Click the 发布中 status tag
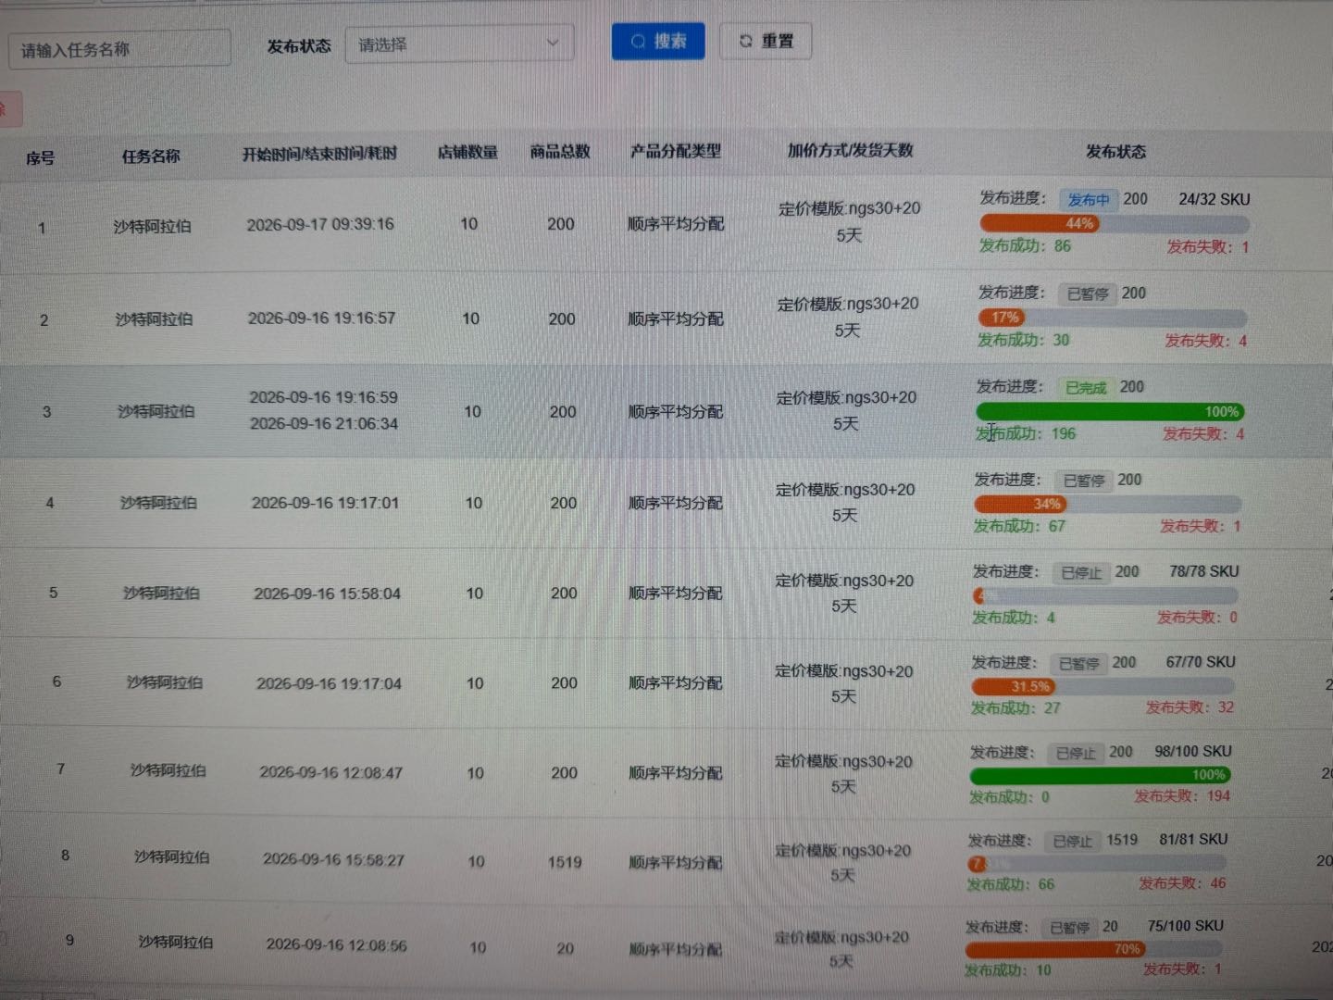The image size is (1333, 1000). (x=1088, y=199)
